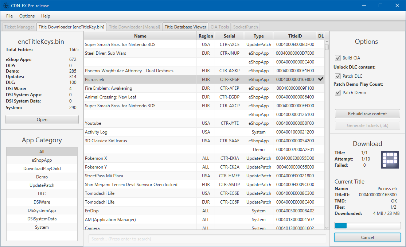Select Phoenix Wright: Ace Attorney - Dual Destinies row
The height and width of the screenshot is (247, 406).
coord(204,70)
